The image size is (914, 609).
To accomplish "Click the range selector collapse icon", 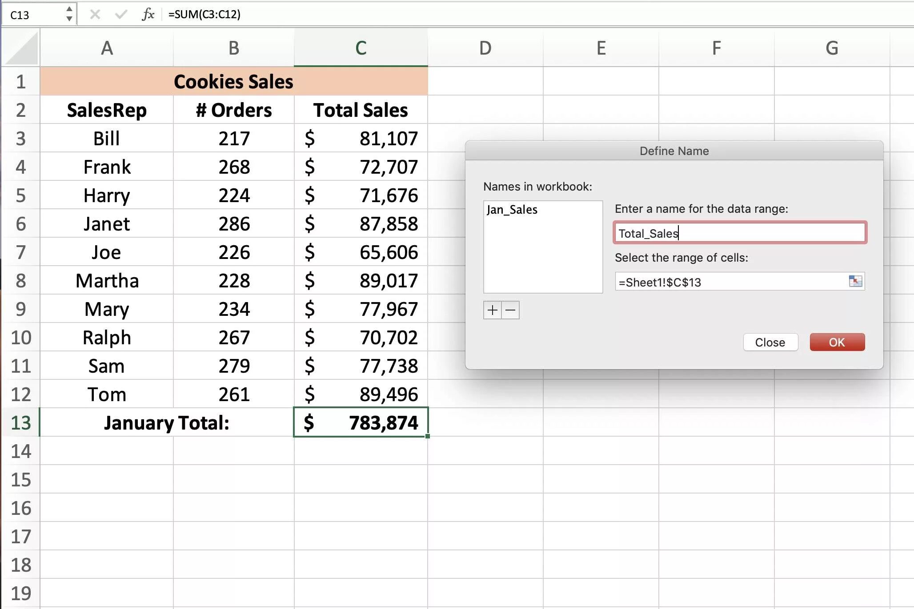I will click(x=855, y=281).
